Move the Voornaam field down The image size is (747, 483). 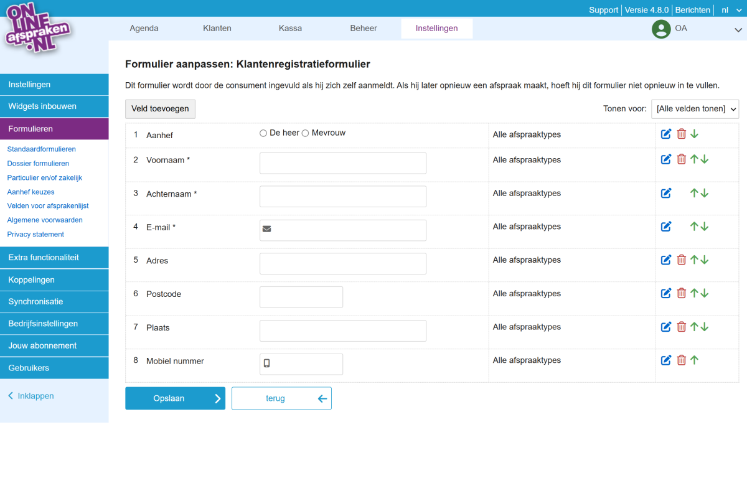[x=705, y=159]
